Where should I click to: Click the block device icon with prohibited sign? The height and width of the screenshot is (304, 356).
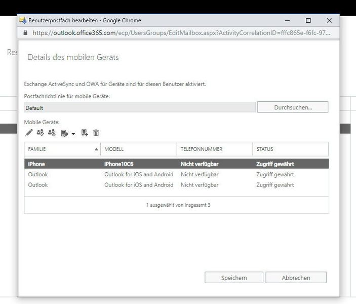[52, 132]
